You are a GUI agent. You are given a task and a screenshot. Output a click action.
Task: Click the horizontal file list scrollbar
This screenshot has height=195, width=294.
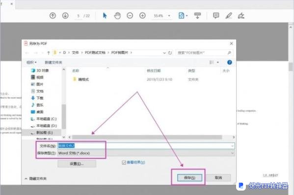point(147,137)
